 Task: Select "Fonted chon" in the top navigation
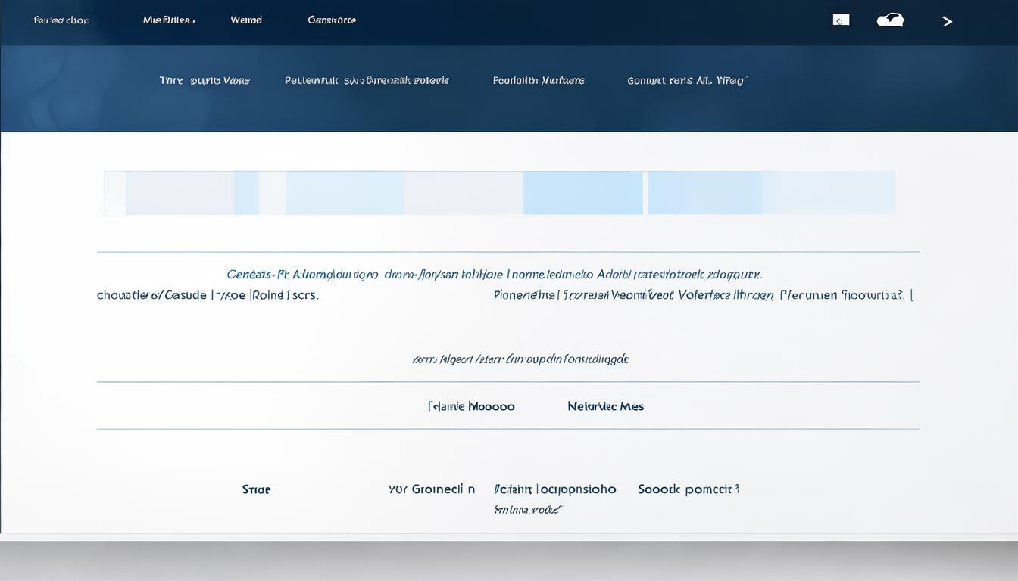(61, 20)
